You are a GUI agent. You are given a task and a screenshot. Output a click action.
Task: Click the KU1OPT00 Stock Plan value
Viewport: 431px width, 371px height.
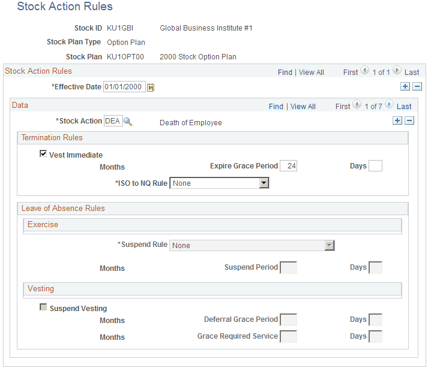[125, 57]
